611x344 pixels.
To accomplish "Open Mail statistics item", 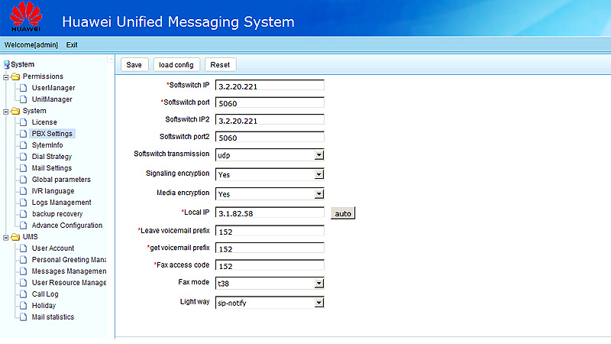I will [x=53, y=317].
